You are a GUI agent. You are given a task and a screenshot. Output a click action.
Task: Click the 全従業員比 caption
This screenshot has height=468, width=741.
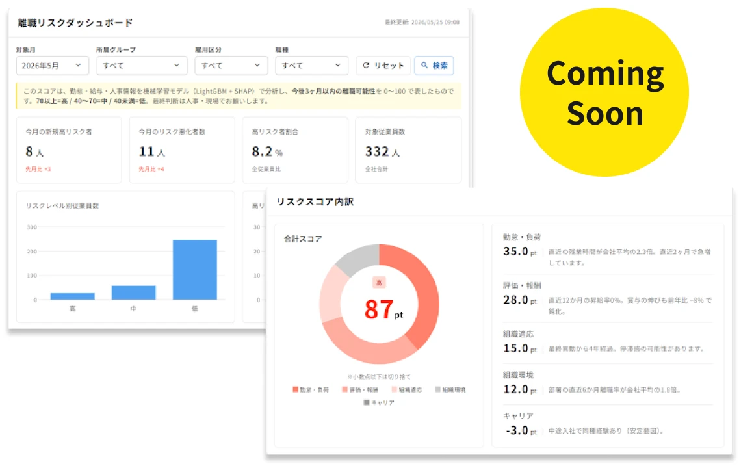[x=266, y=169]
